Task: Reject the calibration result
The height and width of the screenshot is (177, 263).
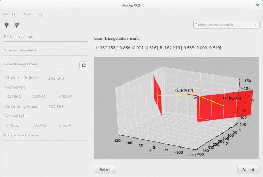Action: click(105, 169)
